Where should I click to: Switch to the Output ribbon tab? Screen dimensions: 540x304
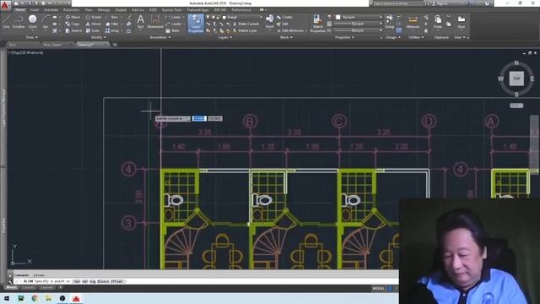[121, 10]
